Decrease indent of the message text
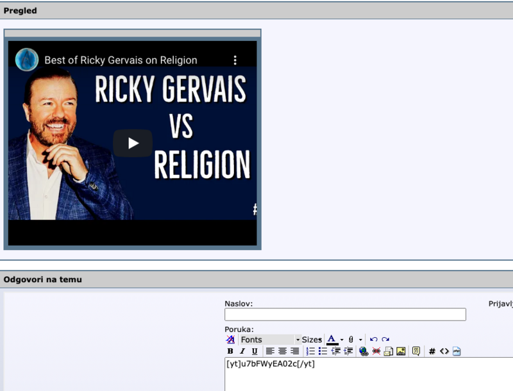 [335, 351]
